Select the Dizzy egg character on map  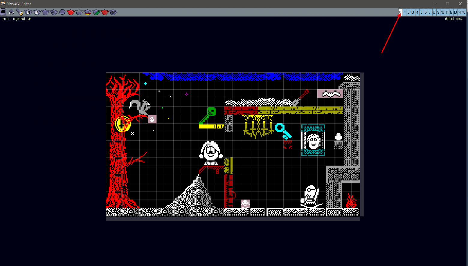[x=211, y=153]
